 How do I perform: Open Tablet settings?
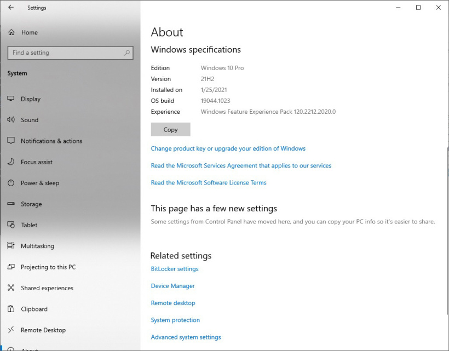click(29, 225)
